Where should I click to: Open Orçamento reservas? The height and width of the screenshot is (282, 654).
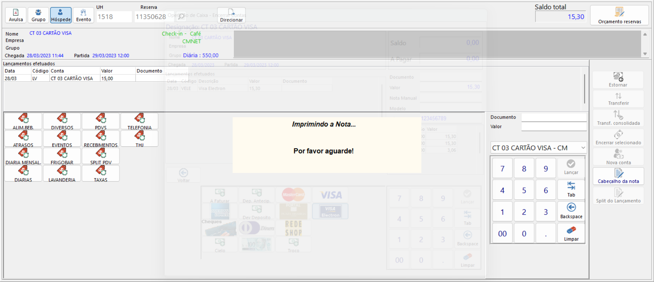(619, 15)
